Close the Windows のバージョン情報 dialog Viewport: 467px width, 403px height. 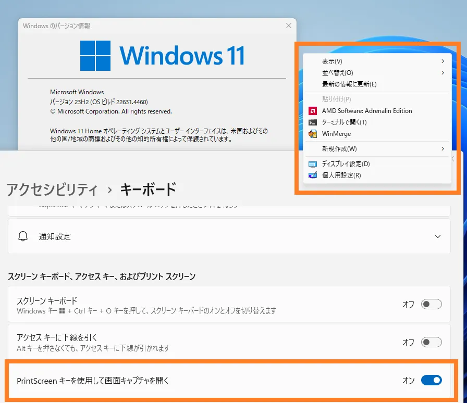[289, 26]
